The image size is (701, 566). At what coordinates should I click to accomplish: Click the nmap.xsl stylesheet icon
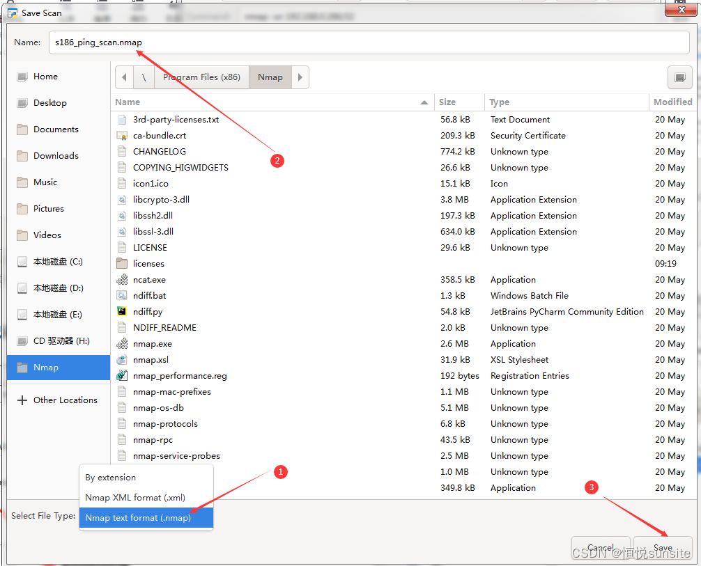click(122, 360)
